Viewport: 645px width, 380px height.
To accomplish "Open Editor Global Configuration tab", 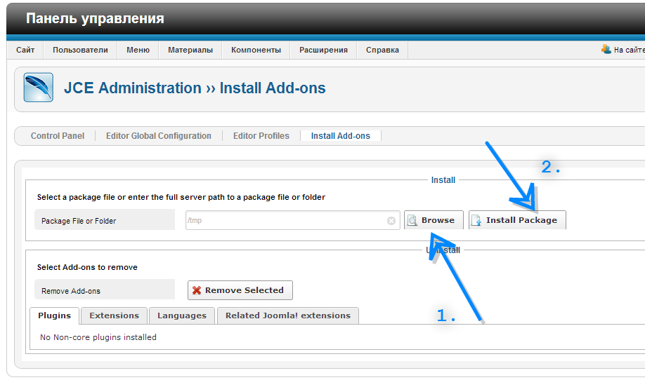I will [x=159, y=136].
